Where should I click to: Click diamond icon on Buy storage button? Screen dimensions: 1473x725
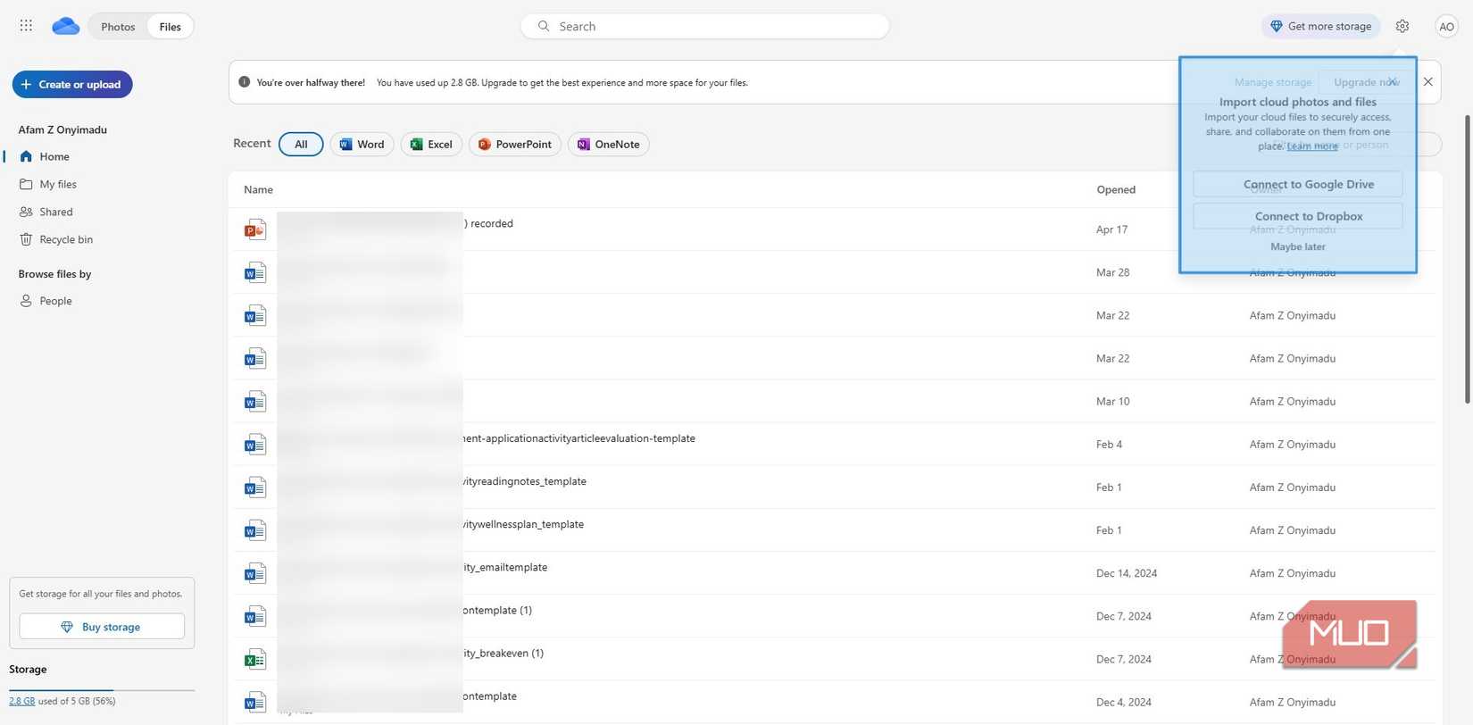66,627
